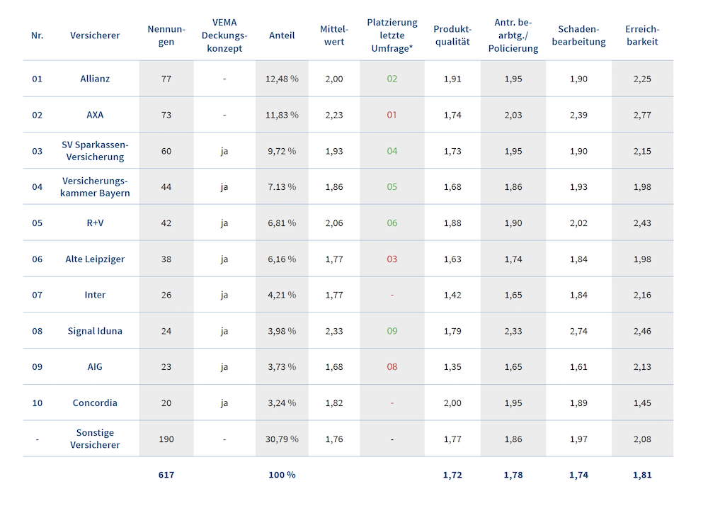Click the Mittelwert column header
The width and height of the screenshot is (708, 518).
tap(333, 35)
